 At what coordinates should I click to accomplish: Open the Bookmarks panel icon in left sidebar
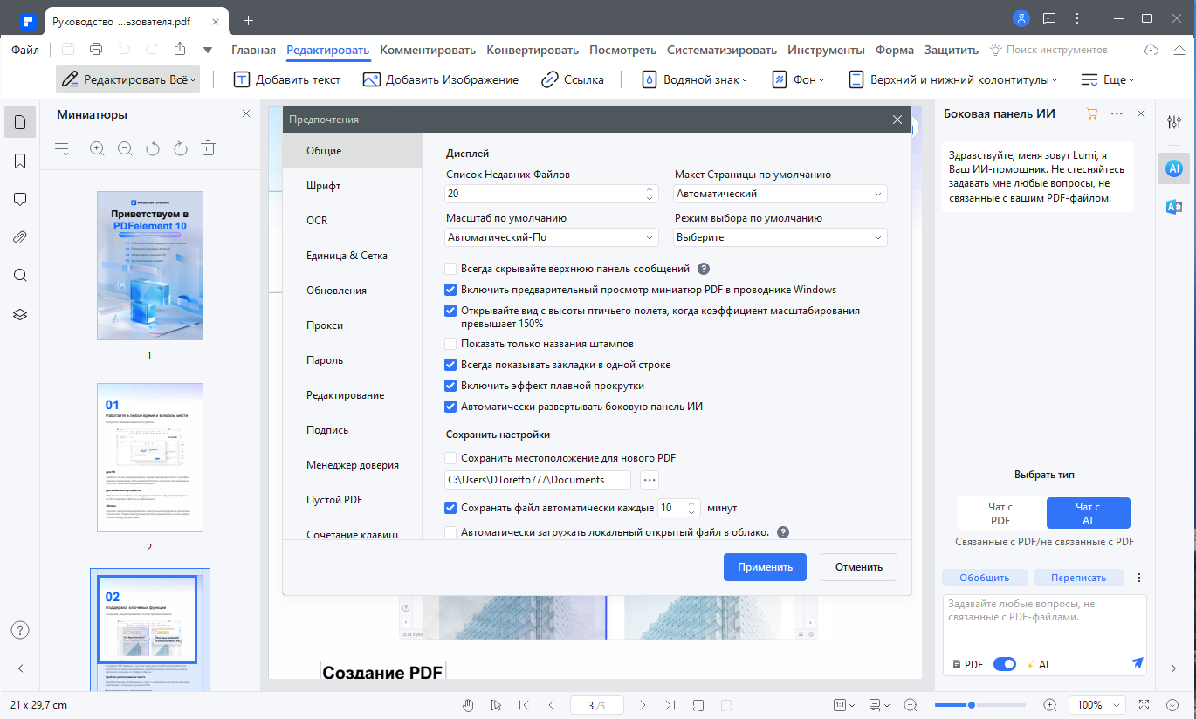click(x=20, y=161)
